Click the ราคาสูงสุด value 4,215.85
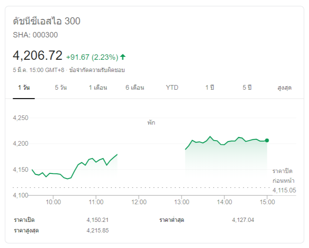Viewport: 309px width, 248px height. click(98, 230)
